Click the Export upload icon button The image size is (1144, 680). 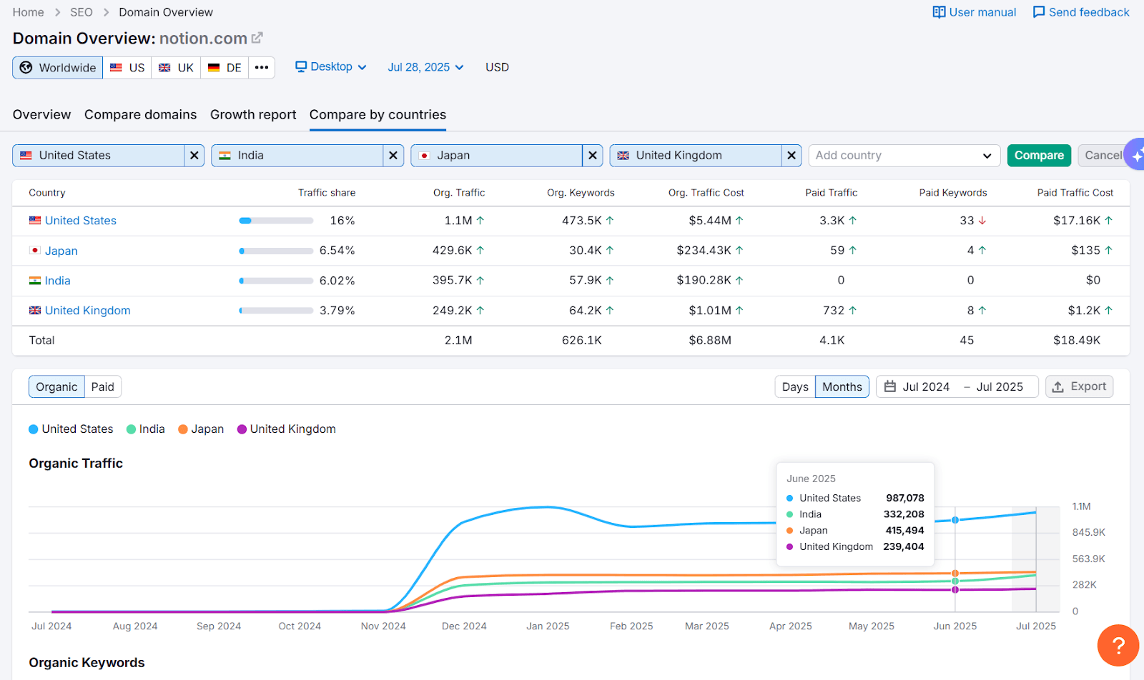[1079, 386]
